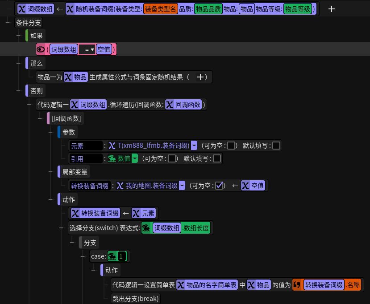
Task: Click type icon before T(xm888_lfmb.装备词缀)
Action: coord(112,146)
